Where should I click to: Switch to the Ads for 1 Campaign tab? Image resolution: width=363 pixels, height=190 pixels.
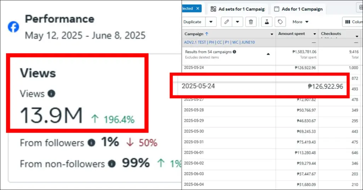pyautogui.click(x=298, y=9)
